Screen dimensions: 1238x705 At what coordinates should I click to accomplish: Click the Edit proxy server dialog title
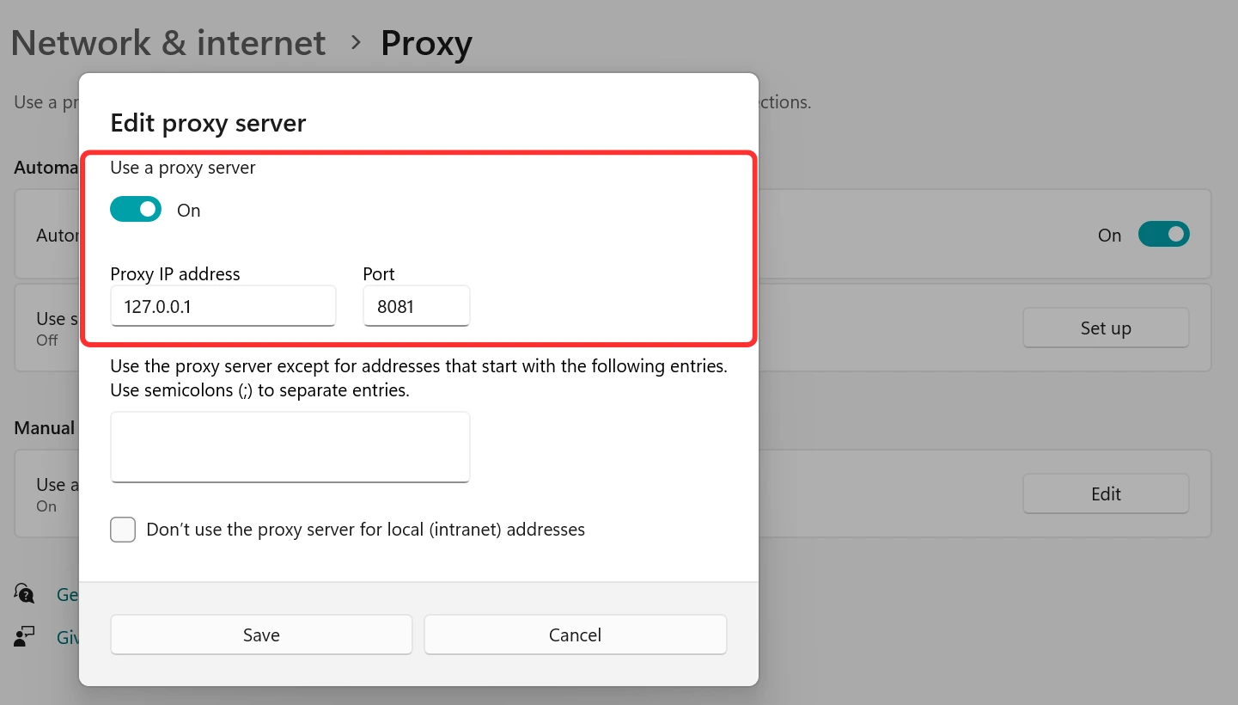pos(208,123)
